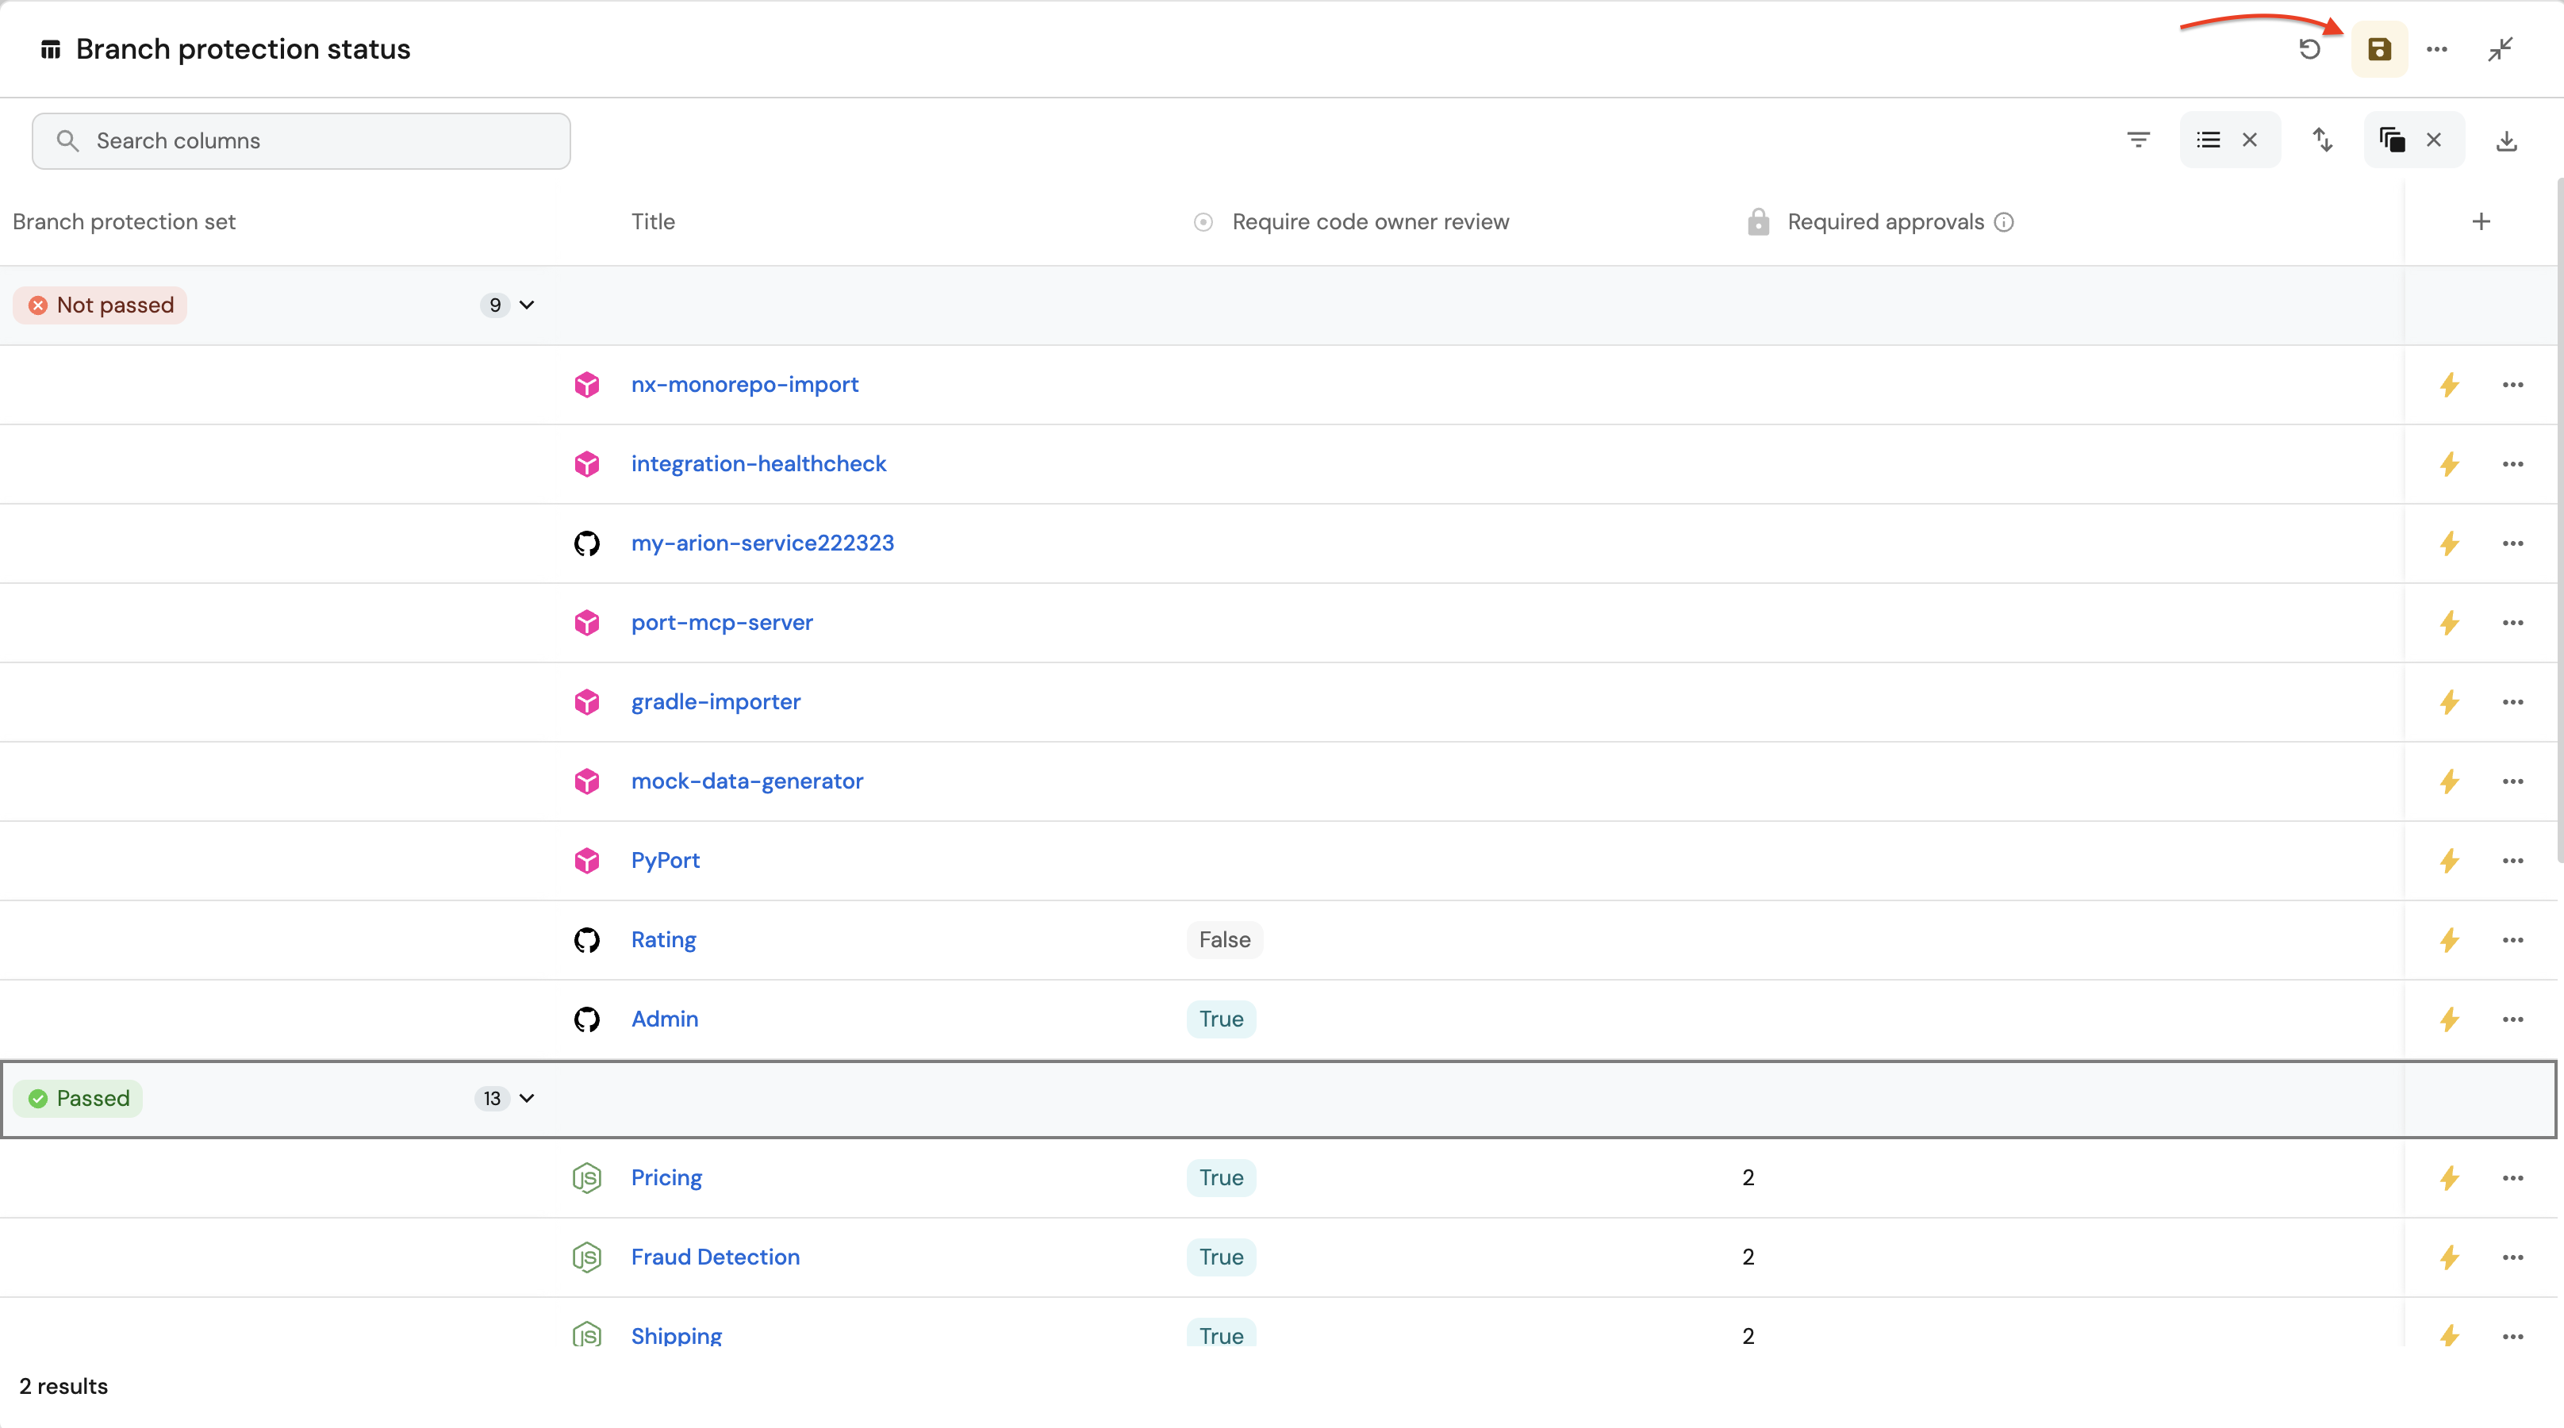Viewport: 2564px width, 1428px height.
Task: Click the Search columns input field
Action: tap(301, 141)
